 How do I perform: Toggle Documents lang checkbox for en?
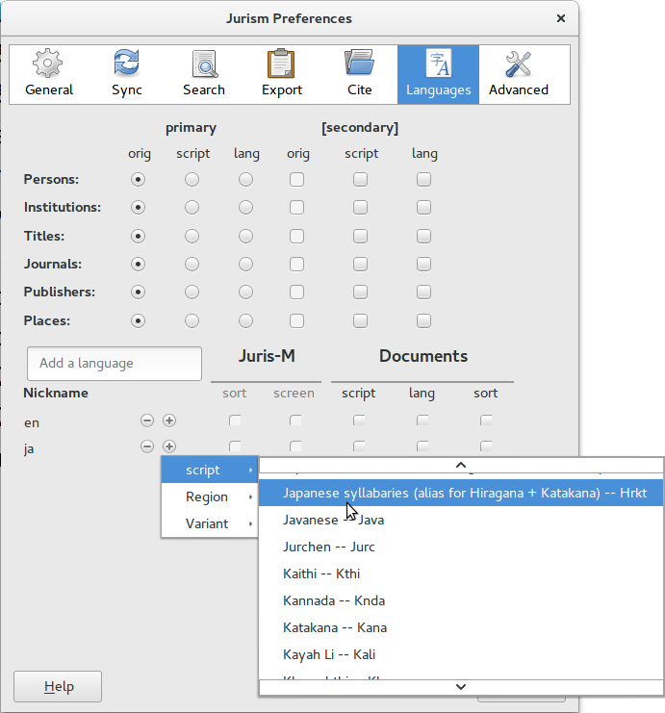422,420
